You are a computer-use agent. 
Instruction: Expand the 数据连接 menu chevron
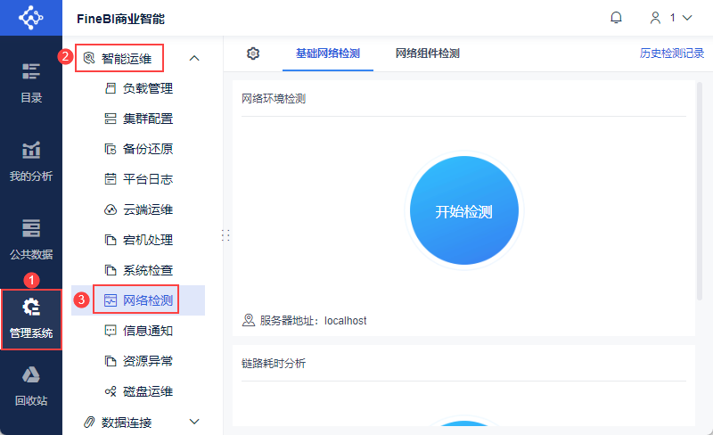[x=194, y=422]
